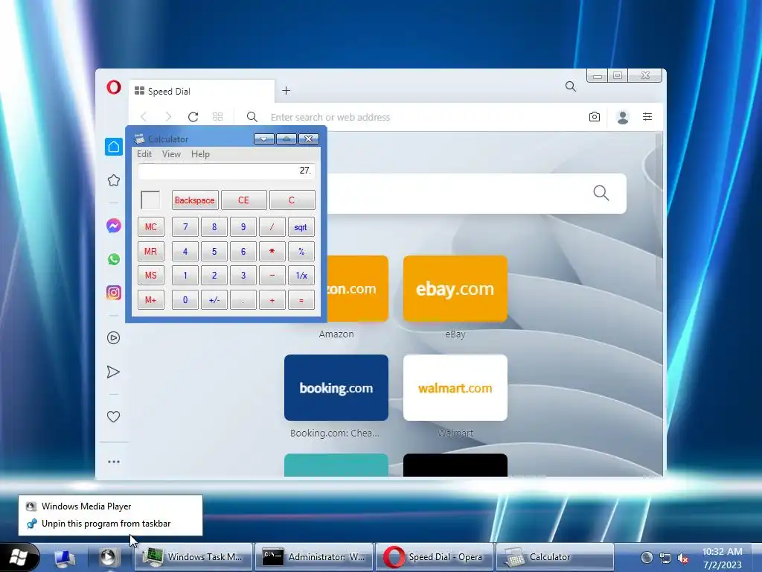This screenshot has height=572, width=762.
Task: Switch to Windows Task Manager taskbar button
Action: pos(193,557)
